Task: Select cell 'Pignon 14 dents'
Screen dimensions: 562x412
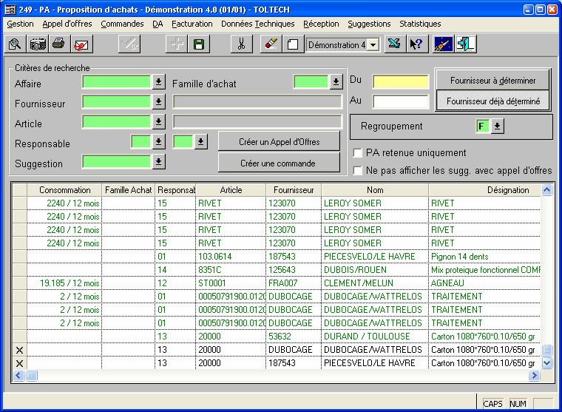Action: click(x=484, y=257)
